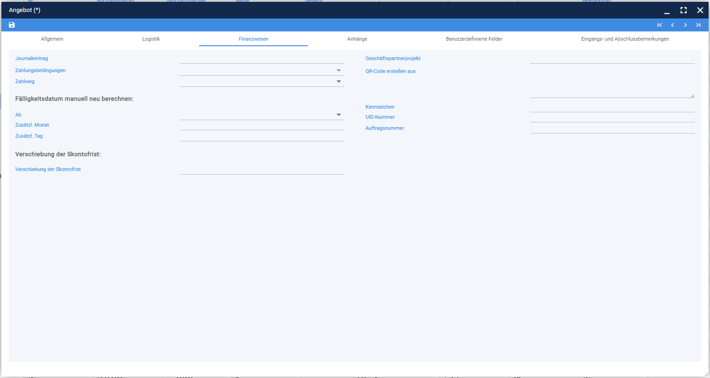Image resolution: width=710 pixels, height=378 pixels.
Task: Expand the Zahlungsbedingungen dropdown
Action: (x=339, y=71)
